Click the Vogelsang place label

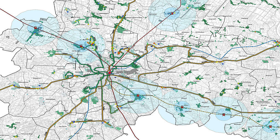pos(244,18)
